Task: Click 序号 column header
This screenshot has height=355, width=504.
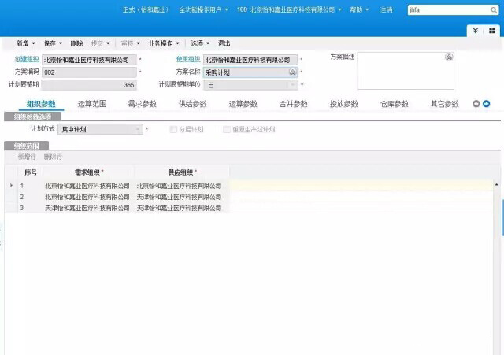Action: coord(31,172)
